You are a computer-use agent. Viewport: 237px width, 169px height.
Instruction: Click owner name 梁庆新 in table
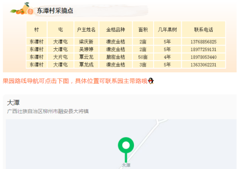click(x=86, y=42)
